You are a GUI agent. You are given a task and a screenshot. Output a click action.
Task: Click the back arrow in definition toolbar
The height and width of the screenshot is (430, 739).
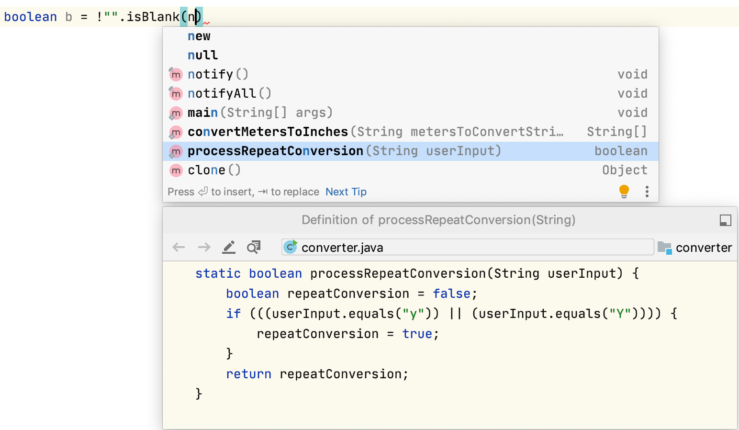179,247
